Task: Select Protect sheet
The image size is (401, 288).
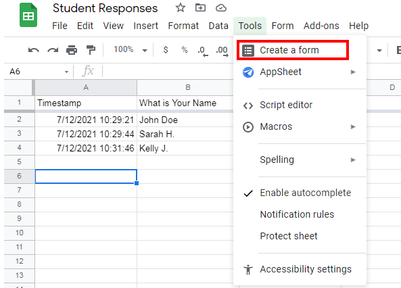Action: [300, 236]
